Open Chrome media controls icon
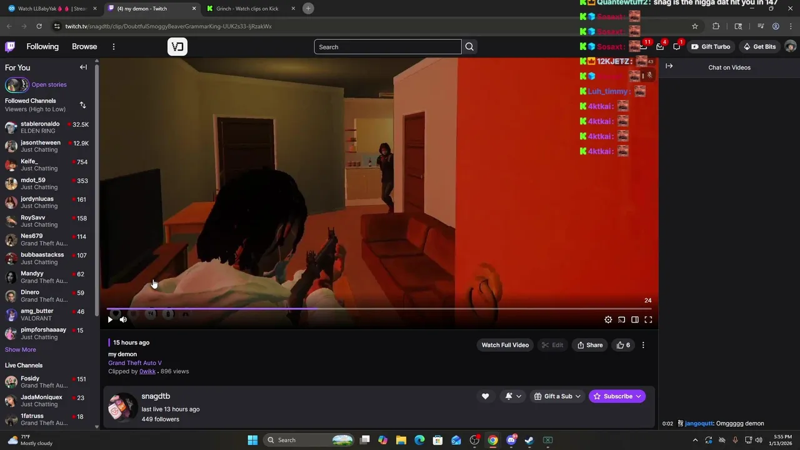The width and height of the screenshot is (800, 450). [x=761, y=26]
